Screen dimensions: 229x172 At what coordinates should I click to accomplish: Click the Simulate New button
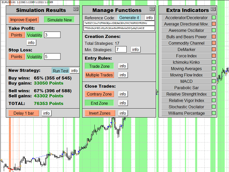58,20
